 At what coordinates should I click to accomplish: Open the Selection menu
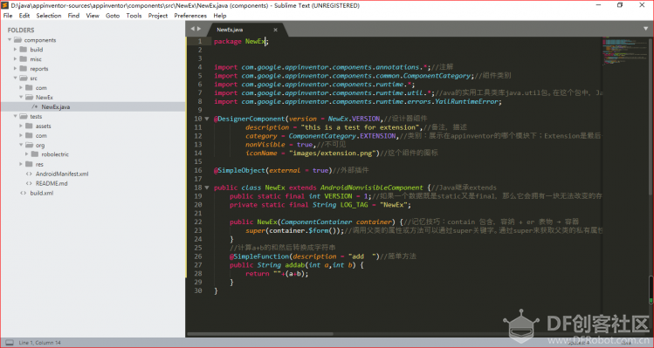tap(49, 16)
